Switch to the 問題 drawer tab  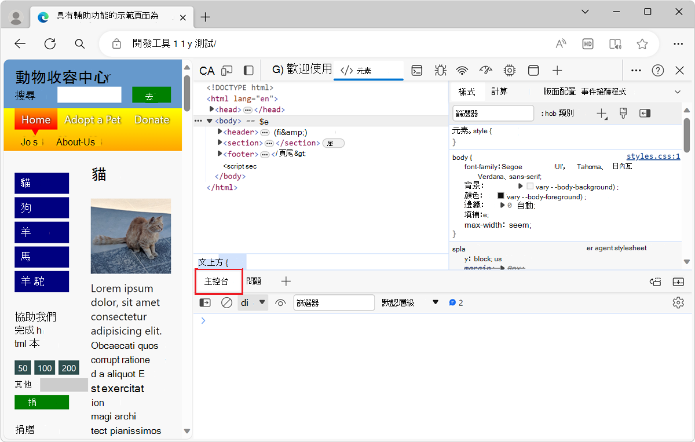[x=253, y=281]
